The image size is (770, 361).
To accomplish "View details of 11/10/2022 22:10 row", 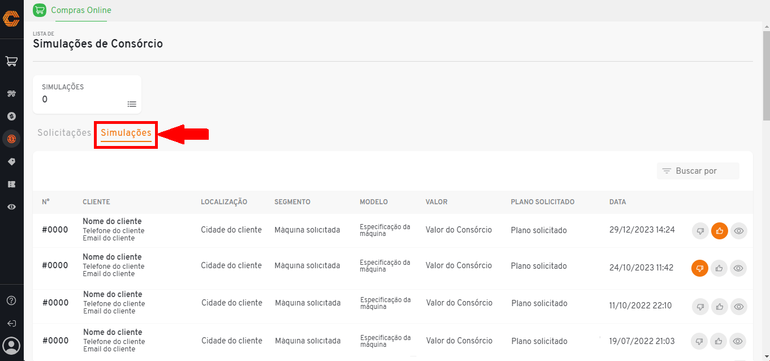I will [x=739, y=307].
